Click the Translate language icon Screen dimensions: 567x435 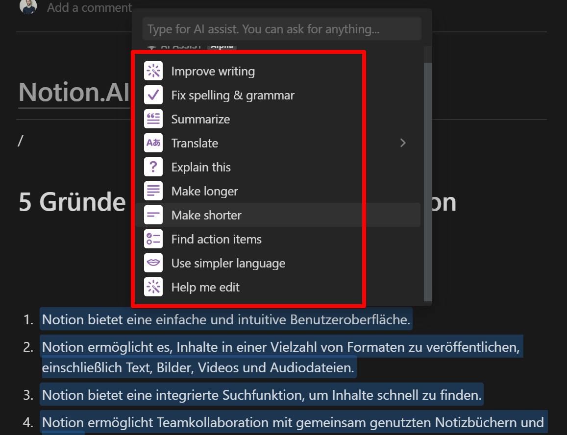(152, 143)
